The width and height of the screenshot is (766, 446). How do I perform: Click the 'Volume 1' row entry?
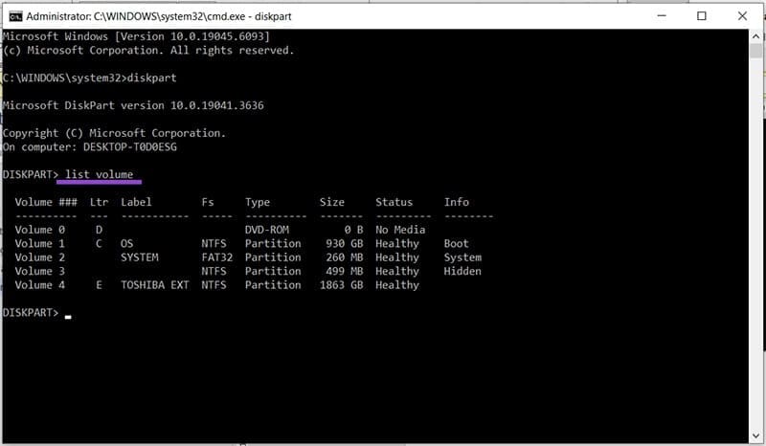pyautogui.click(x=39, y=243)
